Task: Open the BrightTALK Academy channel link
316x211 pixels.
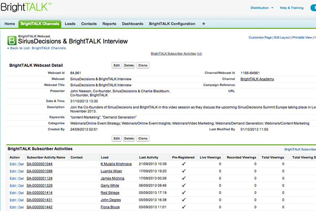Action: click(x=257, y=79)
